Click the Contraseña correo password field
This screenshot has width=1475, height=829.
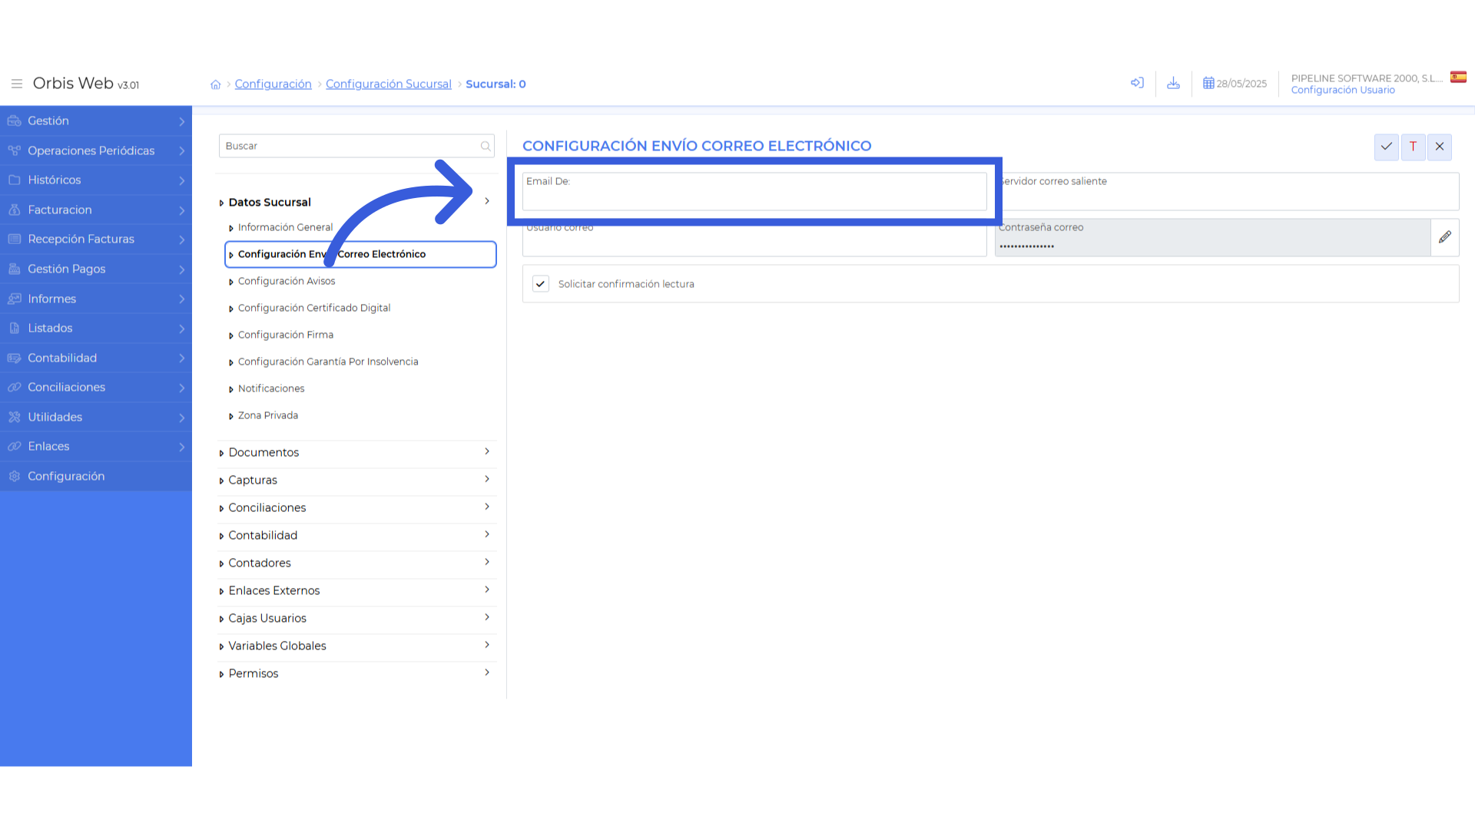tap(1212, 237)
